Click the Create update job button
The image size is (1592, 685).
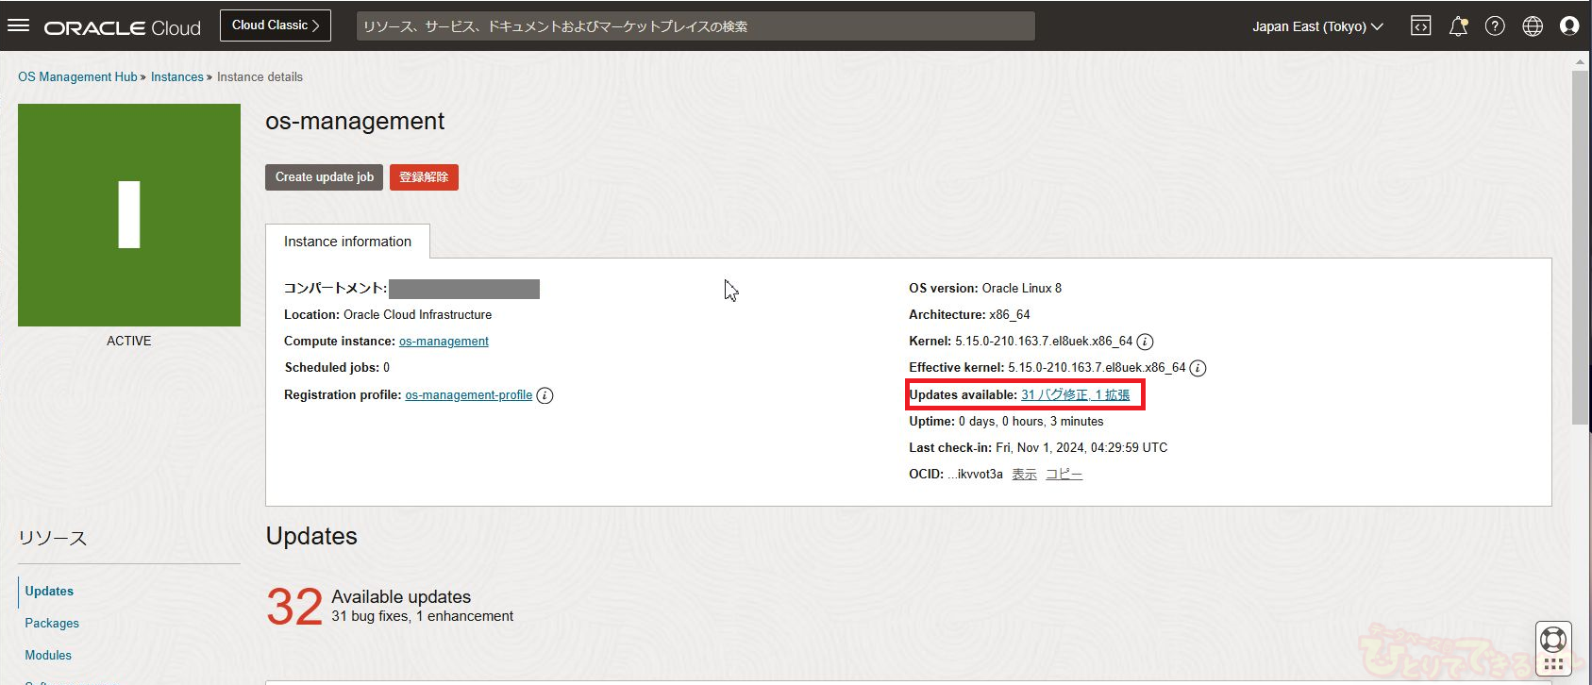(324, 177)
